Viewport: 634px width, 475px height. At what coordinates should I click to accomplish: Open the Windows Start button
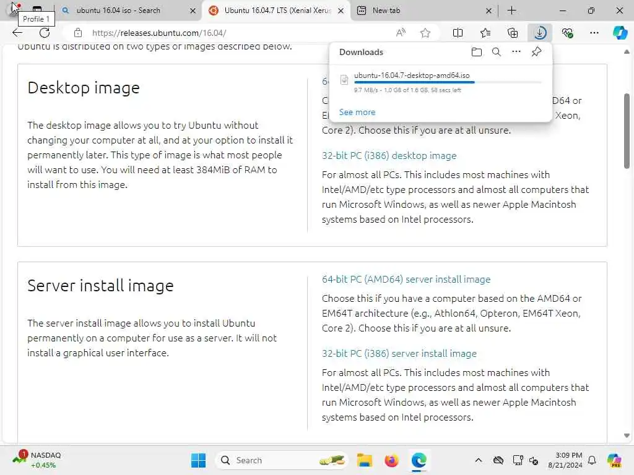(198, 460)
